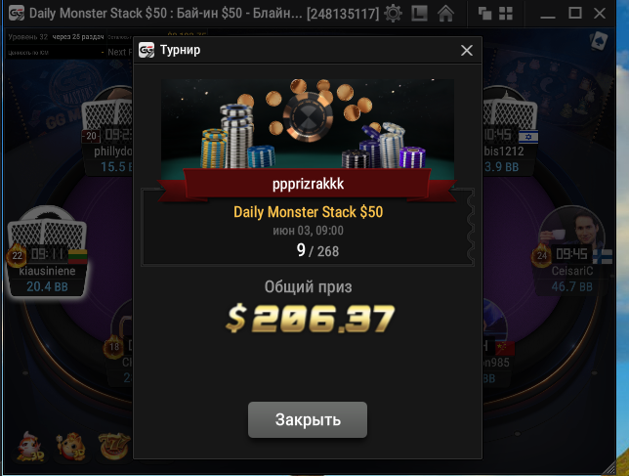Open settings gear in title bar

coord(393,14)
